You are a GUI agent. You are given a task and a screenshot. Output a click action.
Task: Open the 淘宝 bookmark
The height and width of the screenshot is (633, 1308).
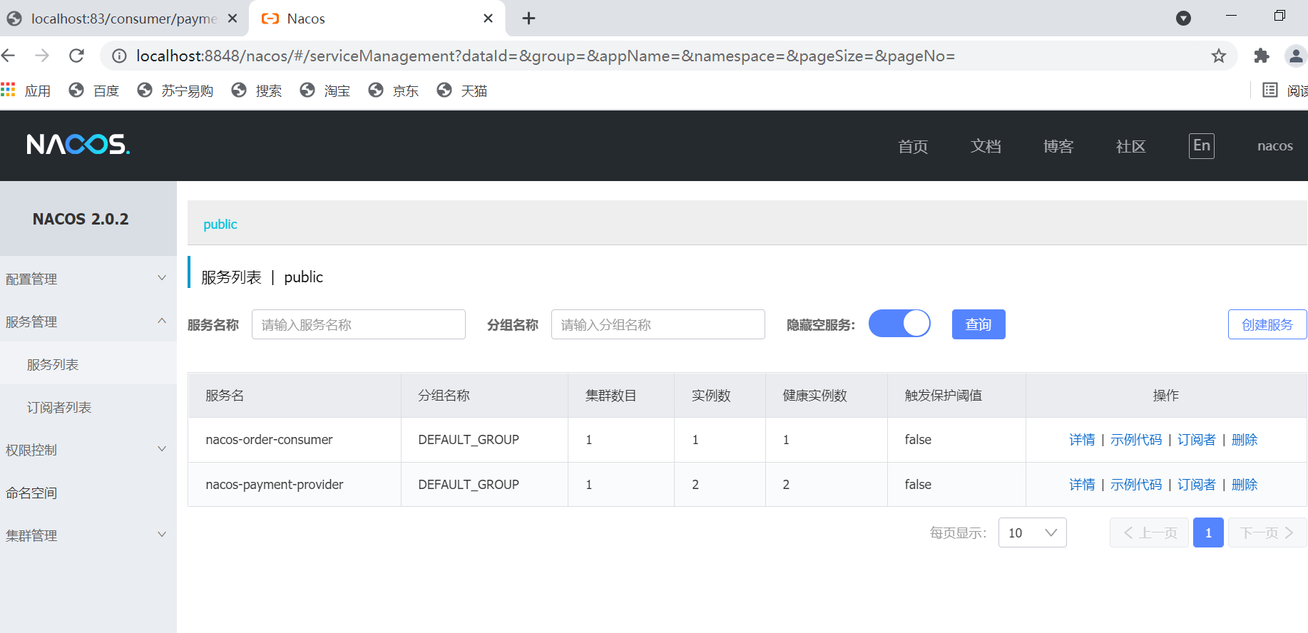pos(325,91)
